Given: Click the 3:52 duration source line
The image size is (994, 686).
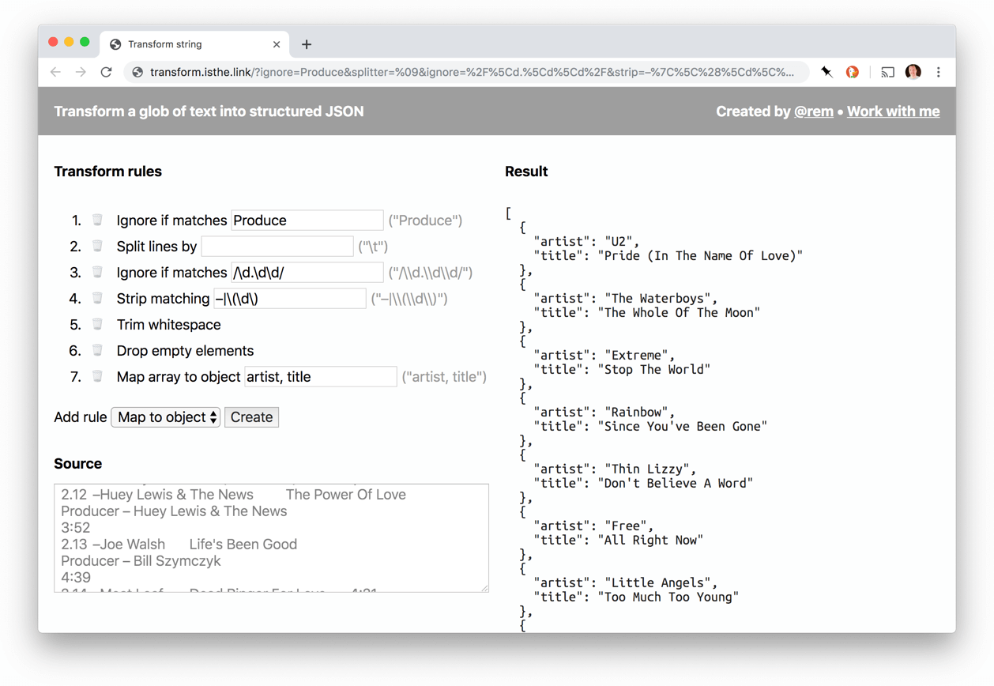Looking at the screenshot, I should (76, 528).
